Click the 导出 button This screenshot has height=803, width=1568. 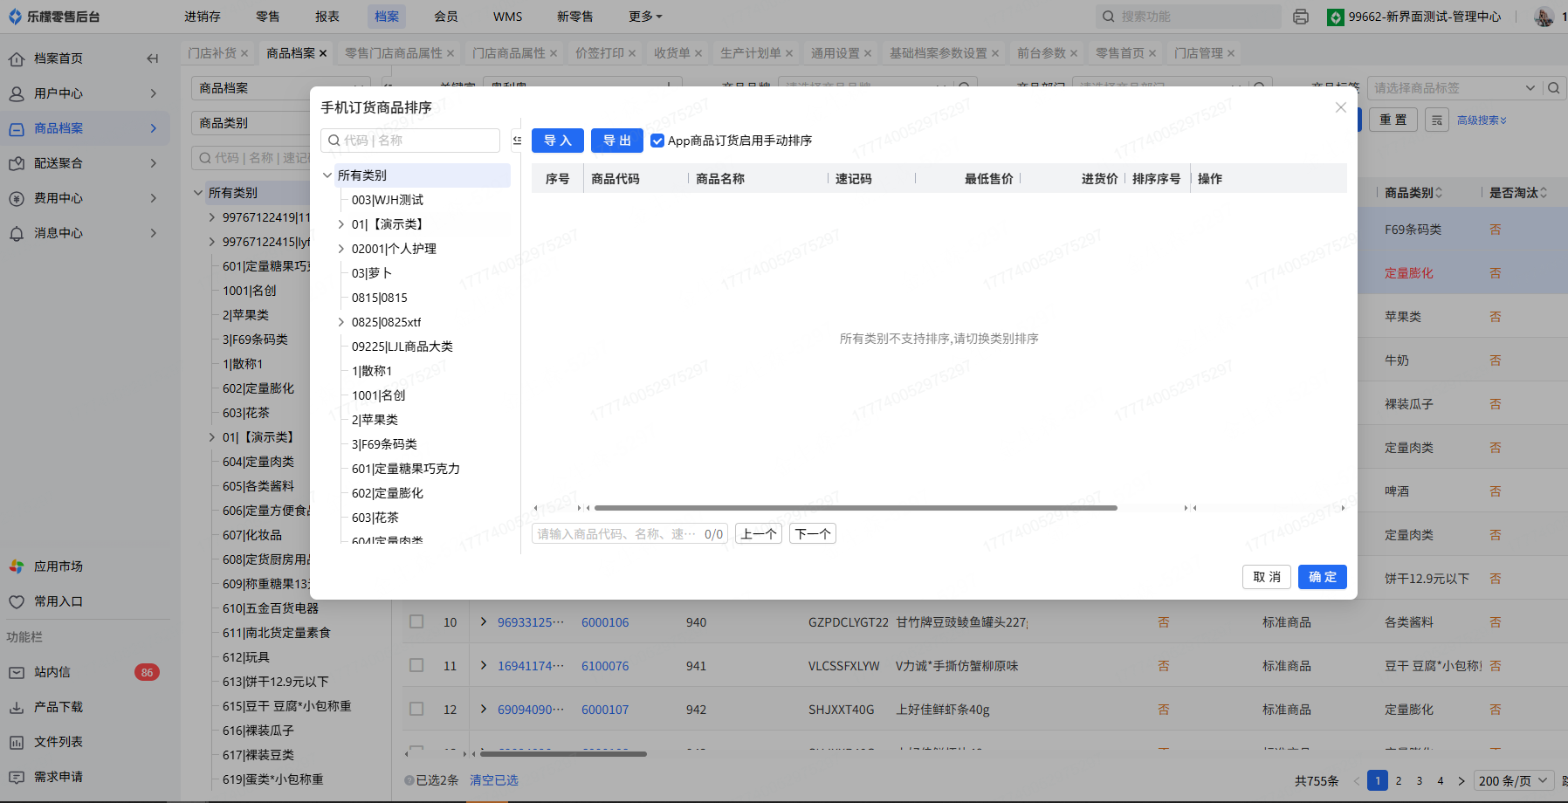point(617,141)
